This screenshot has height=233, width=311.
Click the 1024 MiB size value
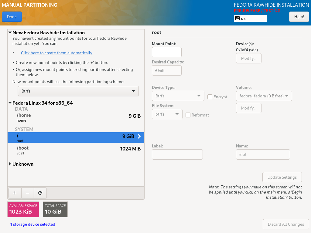point(130,149)
